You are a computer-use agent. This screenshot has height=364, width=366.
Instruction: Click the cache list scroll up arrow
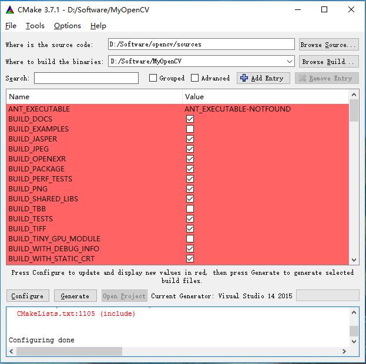354,95
